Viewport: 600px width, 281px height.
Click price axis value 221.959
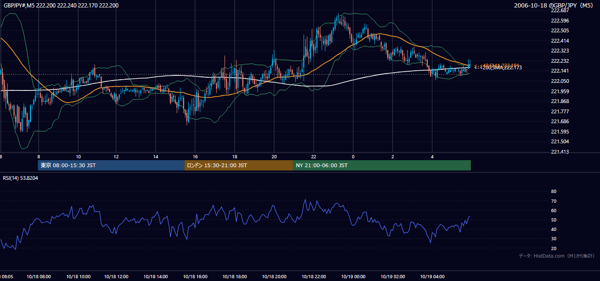pyautogui.click(x=560, y=91)
